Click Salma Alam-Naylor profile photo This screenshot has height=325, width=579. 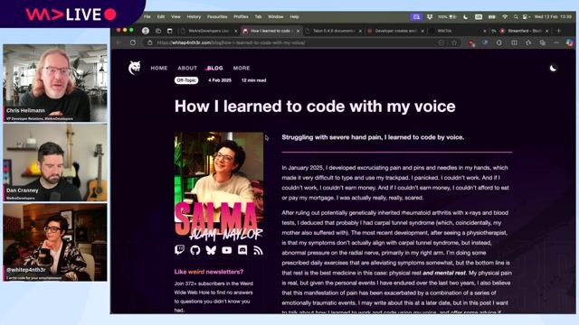219,185
